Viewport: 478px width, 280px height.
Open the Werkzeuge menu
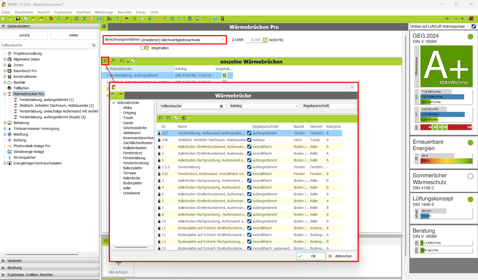[104, 12]
